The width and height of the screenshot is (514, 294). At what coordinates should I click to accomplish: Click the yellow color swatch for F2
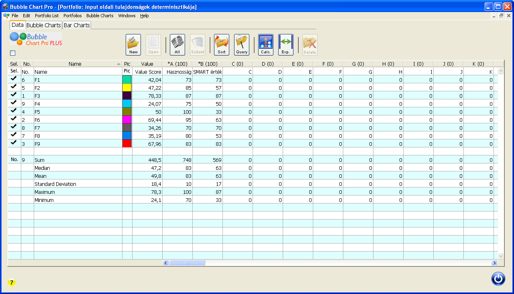tap(127, 87)
